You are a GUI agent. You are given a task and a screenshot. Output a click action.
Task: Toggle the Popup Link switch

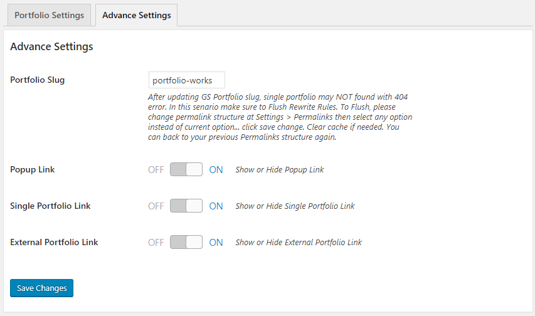186,169
